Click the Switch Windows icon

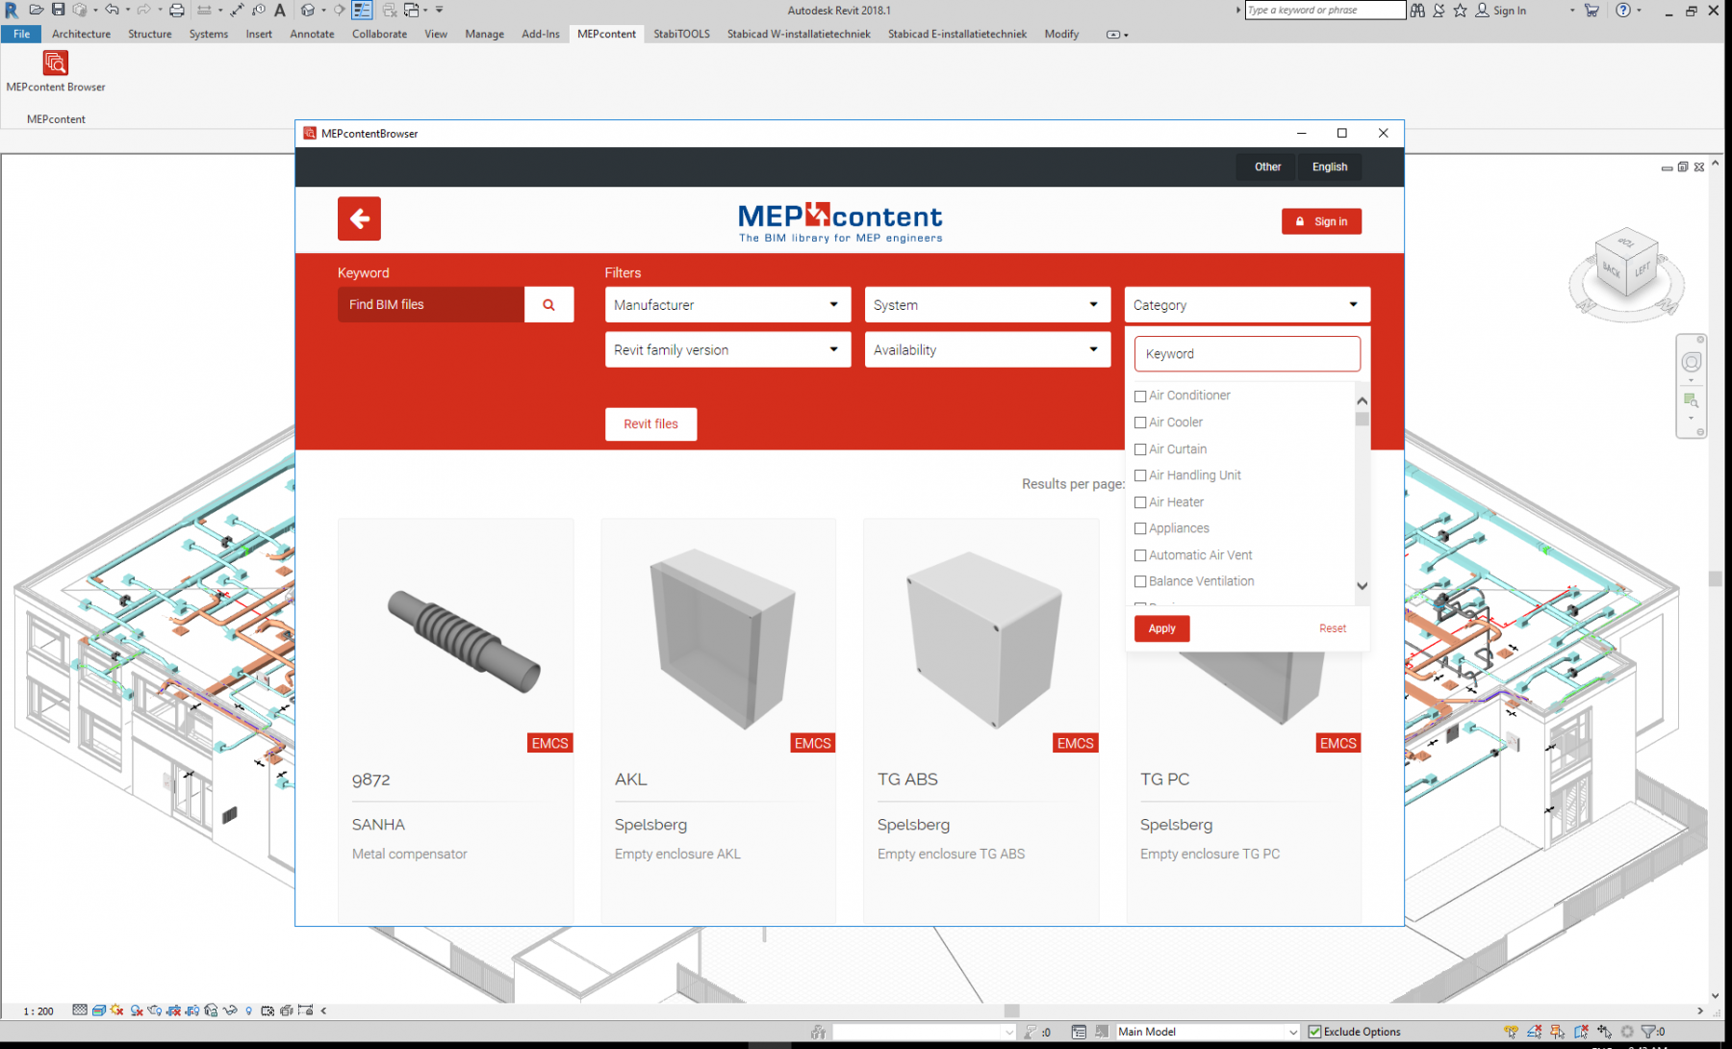coord(412,10)
